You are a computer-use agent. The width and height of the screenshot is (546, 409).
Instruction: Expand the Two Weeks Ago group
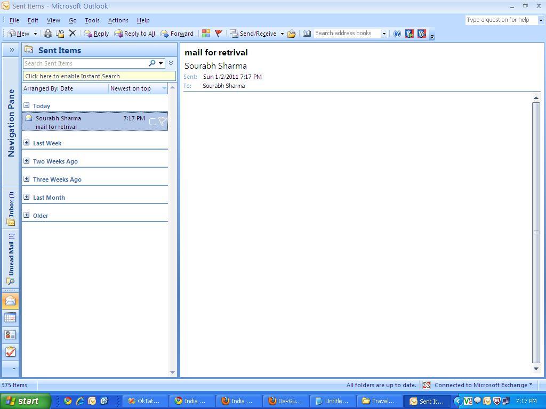point(27,161)
